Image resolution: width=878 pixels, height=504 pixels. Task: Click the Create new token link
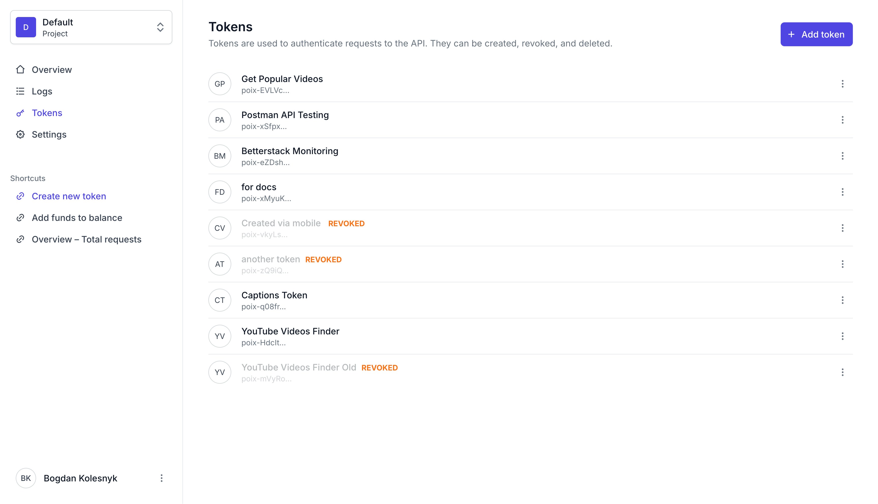click(x=69, y=196)
